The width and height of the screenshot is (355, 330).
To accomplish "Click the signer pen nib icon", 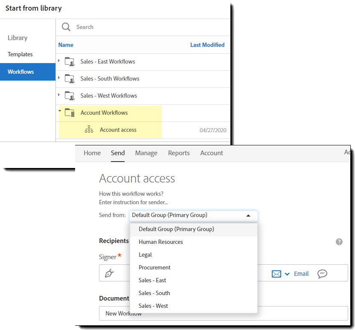I will click(109, 273).
